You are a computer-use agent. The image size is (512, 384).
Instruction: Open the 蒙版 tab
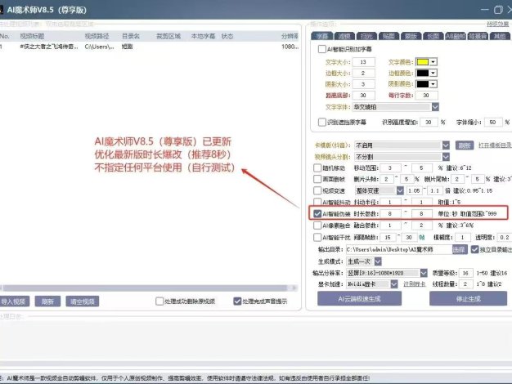coord(411,36)
